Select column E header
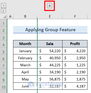This screenshot has height=93, width=91. tap(50, 16)
